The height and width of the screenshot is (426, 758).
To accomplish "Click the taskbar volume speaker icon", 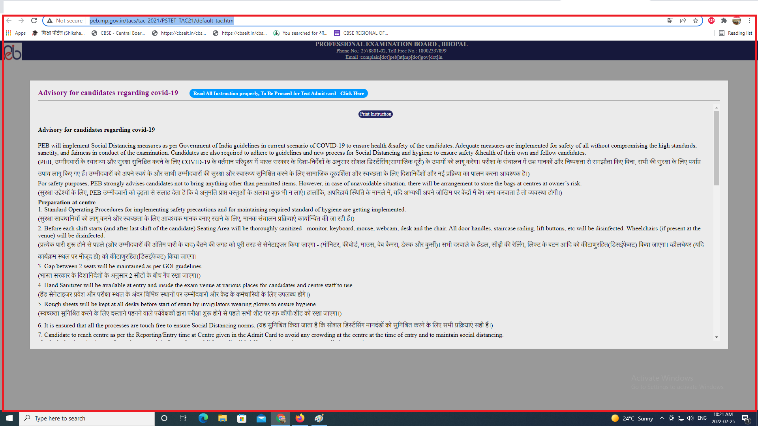I will (x=690, y=418).
